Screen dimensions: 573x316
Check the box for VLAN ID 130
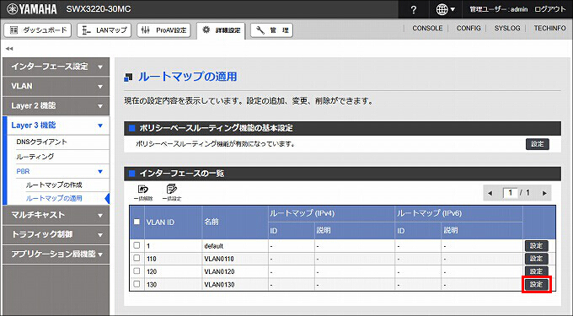pos(137,284)
